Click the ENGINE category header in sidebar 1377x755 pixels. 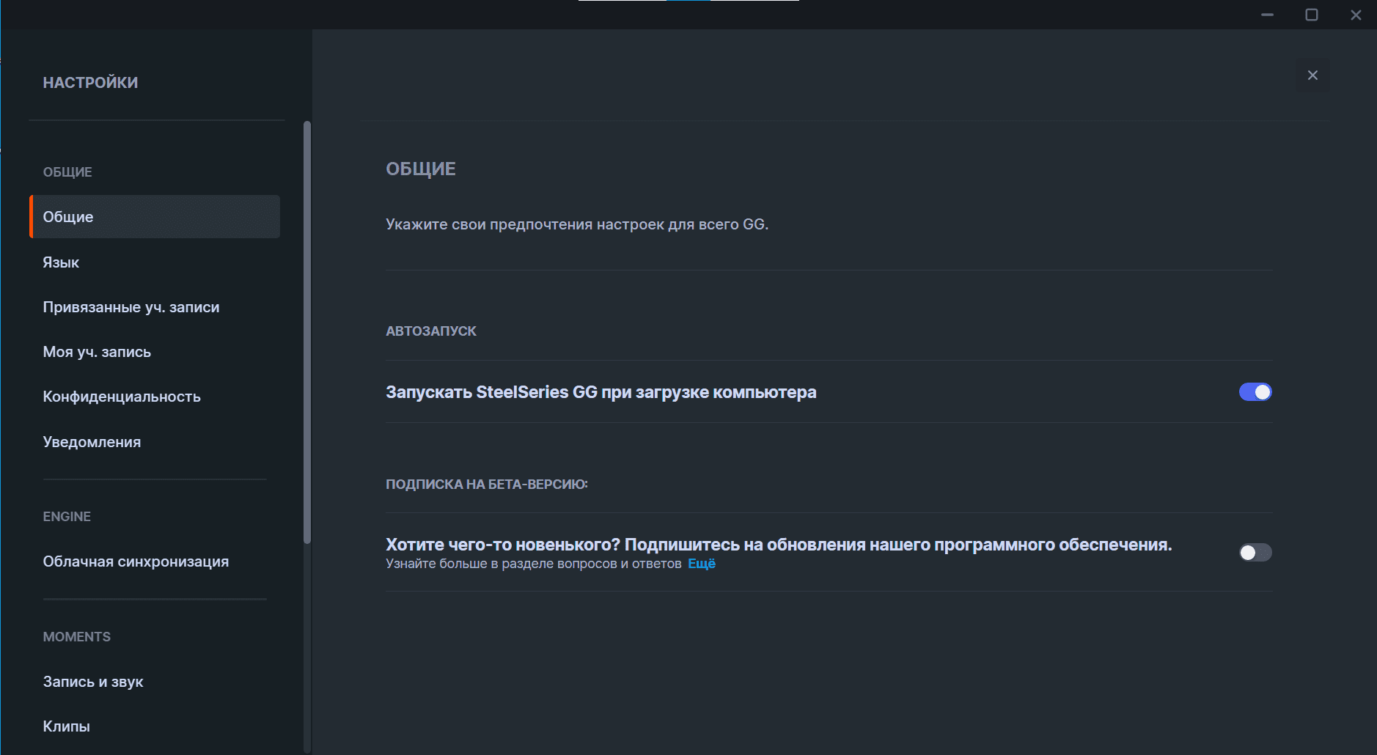[x=67, y=517]
